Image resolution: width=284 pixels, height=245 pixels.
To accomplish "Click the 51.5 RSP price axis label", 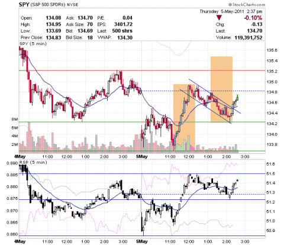I will click(271, 174).
